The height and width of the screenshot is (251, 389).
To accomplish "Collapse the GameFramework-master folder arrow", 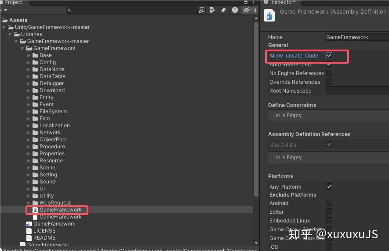I will pyautogui.click(x=16, y=41).
